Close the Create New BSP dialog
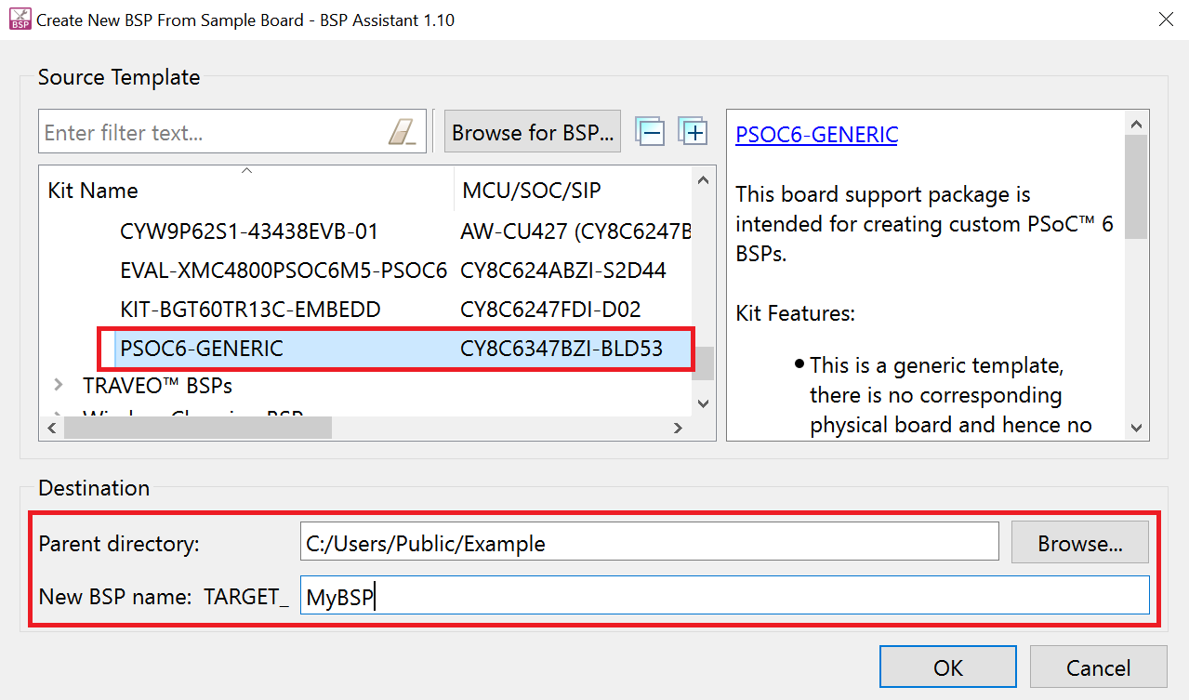This screenshot has width=1189, height=700. pos(1164,19)
